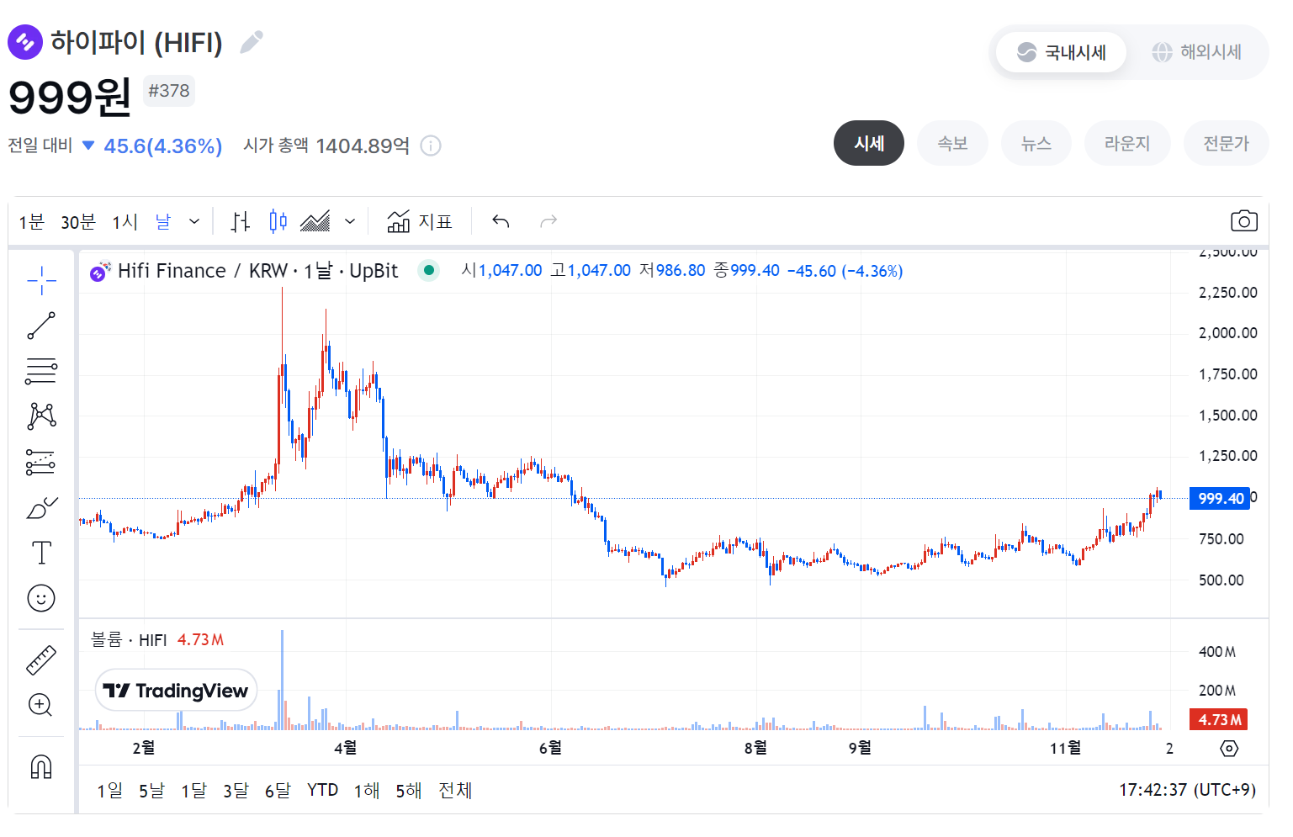This screenshot has width=1293, height=837.
Task: Open market cap info tooltip icon
Action: tap(431, 146)
